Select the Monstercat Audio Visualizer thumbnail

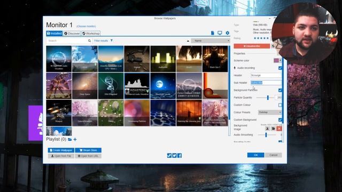click(137, 86)
